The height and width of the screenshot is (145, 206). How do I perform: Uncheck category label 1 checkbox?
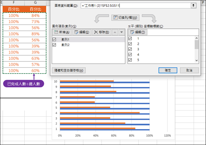pos(130,38)
